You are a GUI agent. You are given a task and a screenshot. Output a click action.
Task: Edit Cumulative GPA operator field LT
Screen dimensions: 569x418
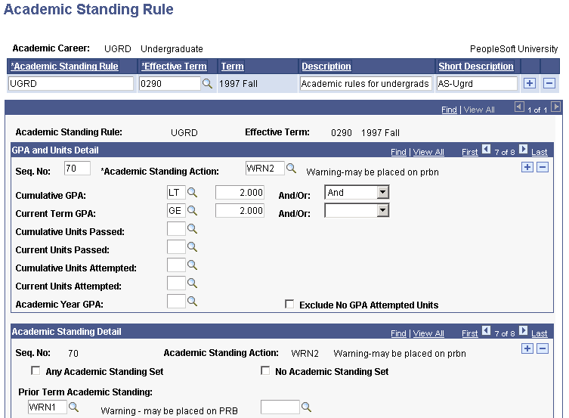[176, 192]
